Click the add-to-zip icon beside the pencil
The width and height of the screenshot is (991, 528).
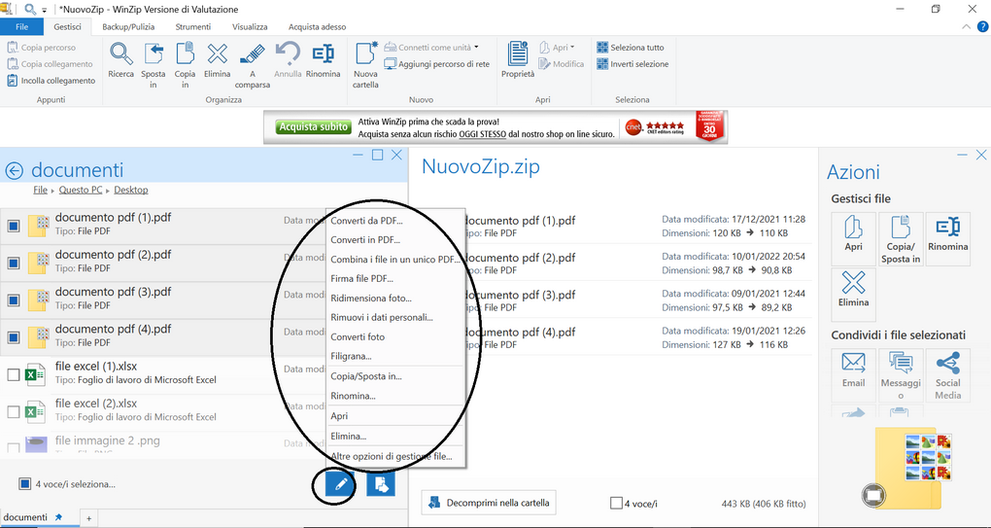381,485
